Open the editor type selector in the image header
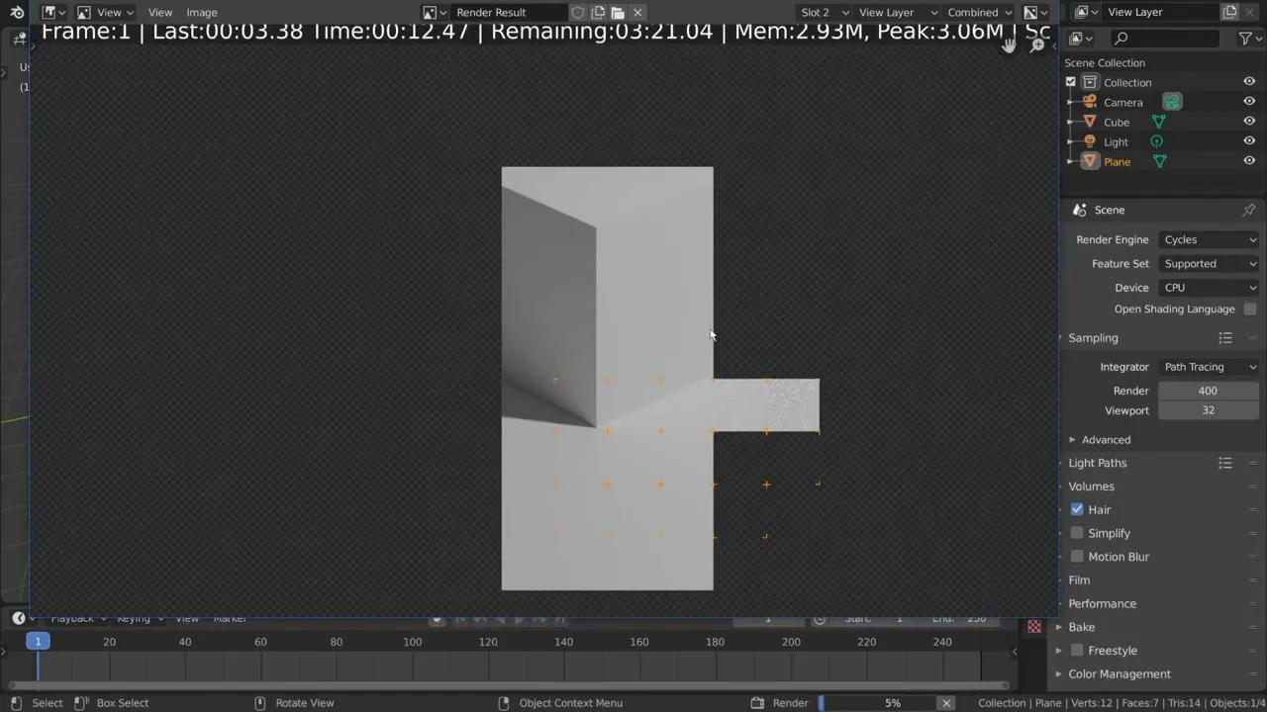 tap(51, 12)
